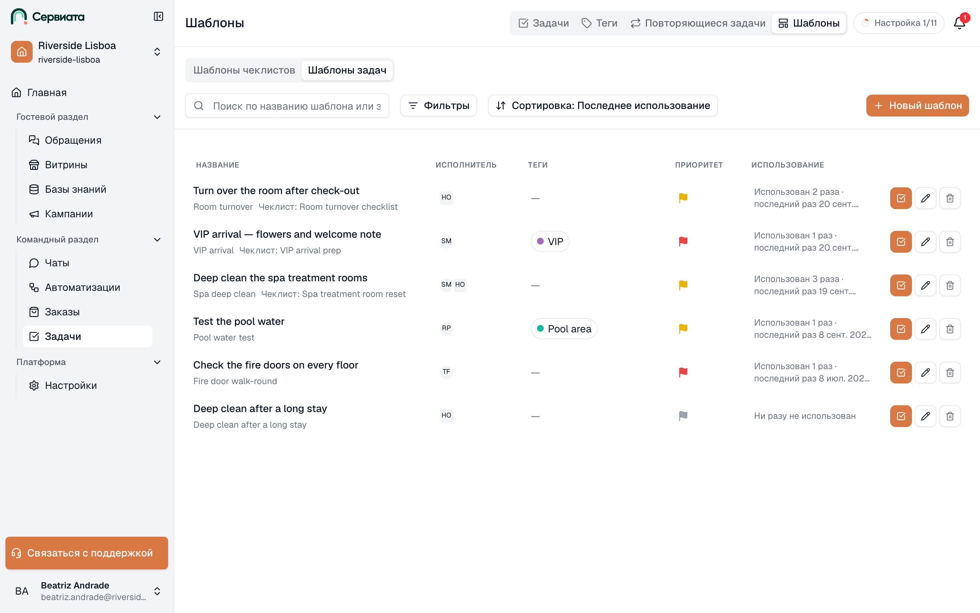This screenshot has width=980, height=613.
Task: Open the Beatriz Andrade account menu
Action: point(87,591)
